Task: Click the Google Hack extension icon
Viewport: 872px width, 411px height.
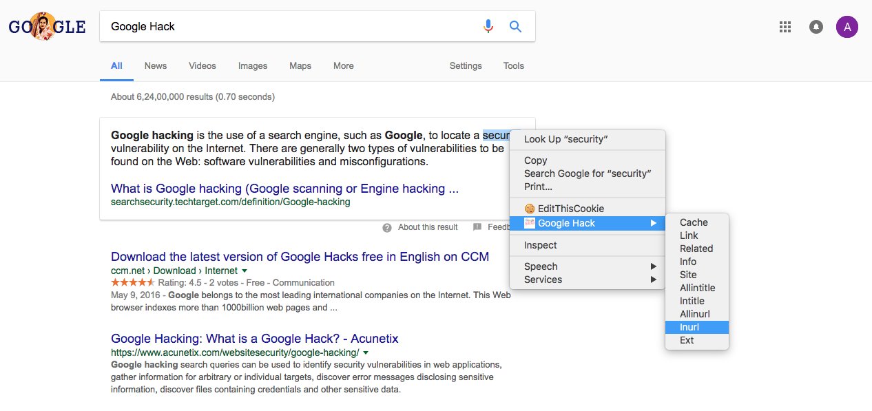Action: point(529,223)
